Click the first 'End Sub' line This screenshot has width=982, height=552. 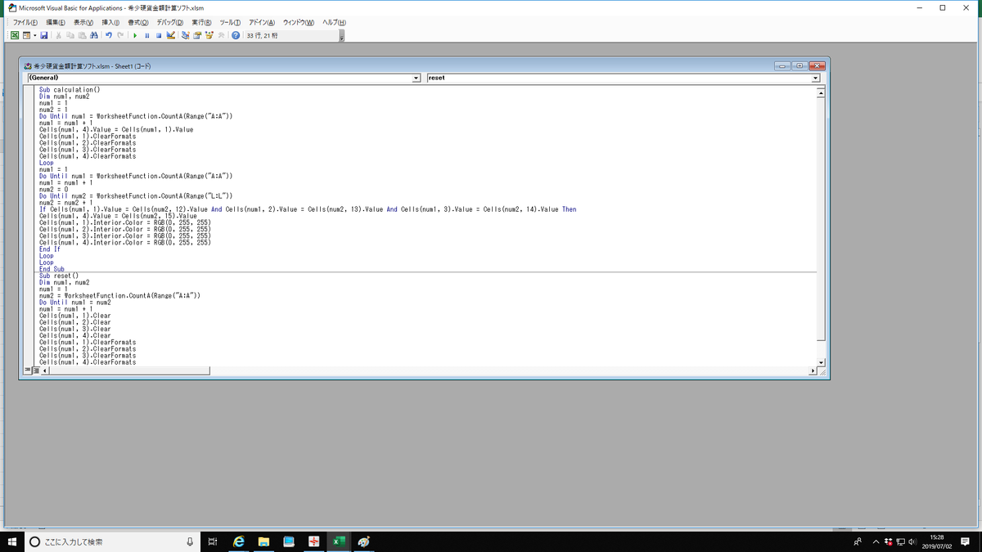pos(52,269)
